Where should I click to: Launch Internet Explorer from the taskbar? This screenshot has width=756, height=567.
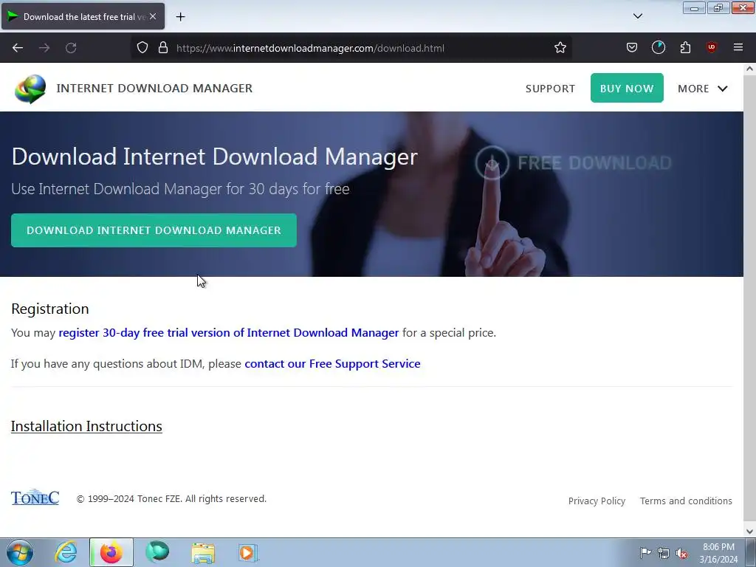coord(66,552)
